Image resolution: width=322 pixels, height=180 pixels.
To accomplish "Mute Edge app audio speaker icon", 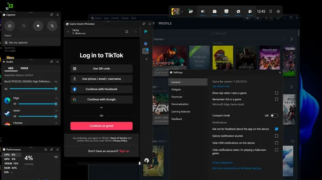I will (15, 104).
